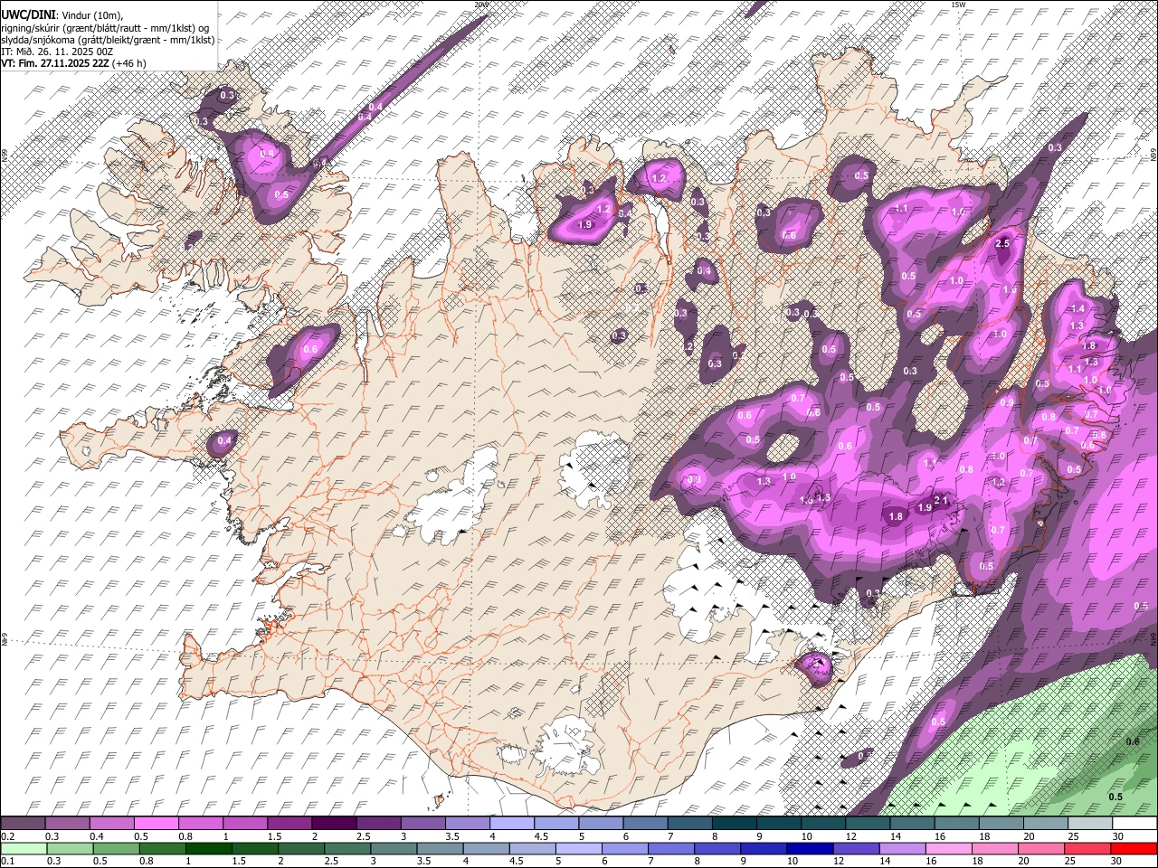This screenshot has width=1158, height=868.
Task: Click the '0.4' label under the purple snow scale
Action: point(96,836)
